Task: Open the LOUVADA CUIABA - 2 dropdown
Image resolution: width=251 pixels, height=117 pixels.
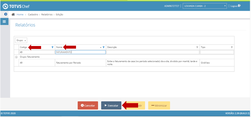Action: (x=205, y=6)
